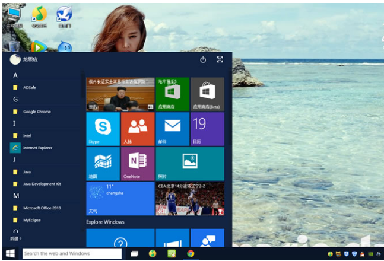Viewport: 384px width, 261px height.
Task: Open the Maps tile
Action: tap(103, 163)
